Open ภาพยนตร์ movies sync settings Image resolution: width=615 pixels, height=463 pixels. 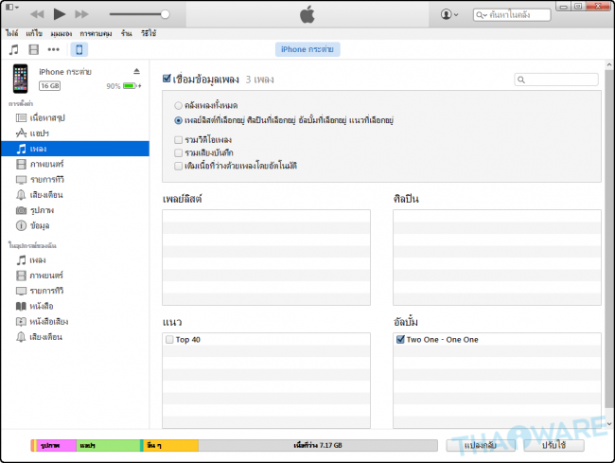point(75,164)
